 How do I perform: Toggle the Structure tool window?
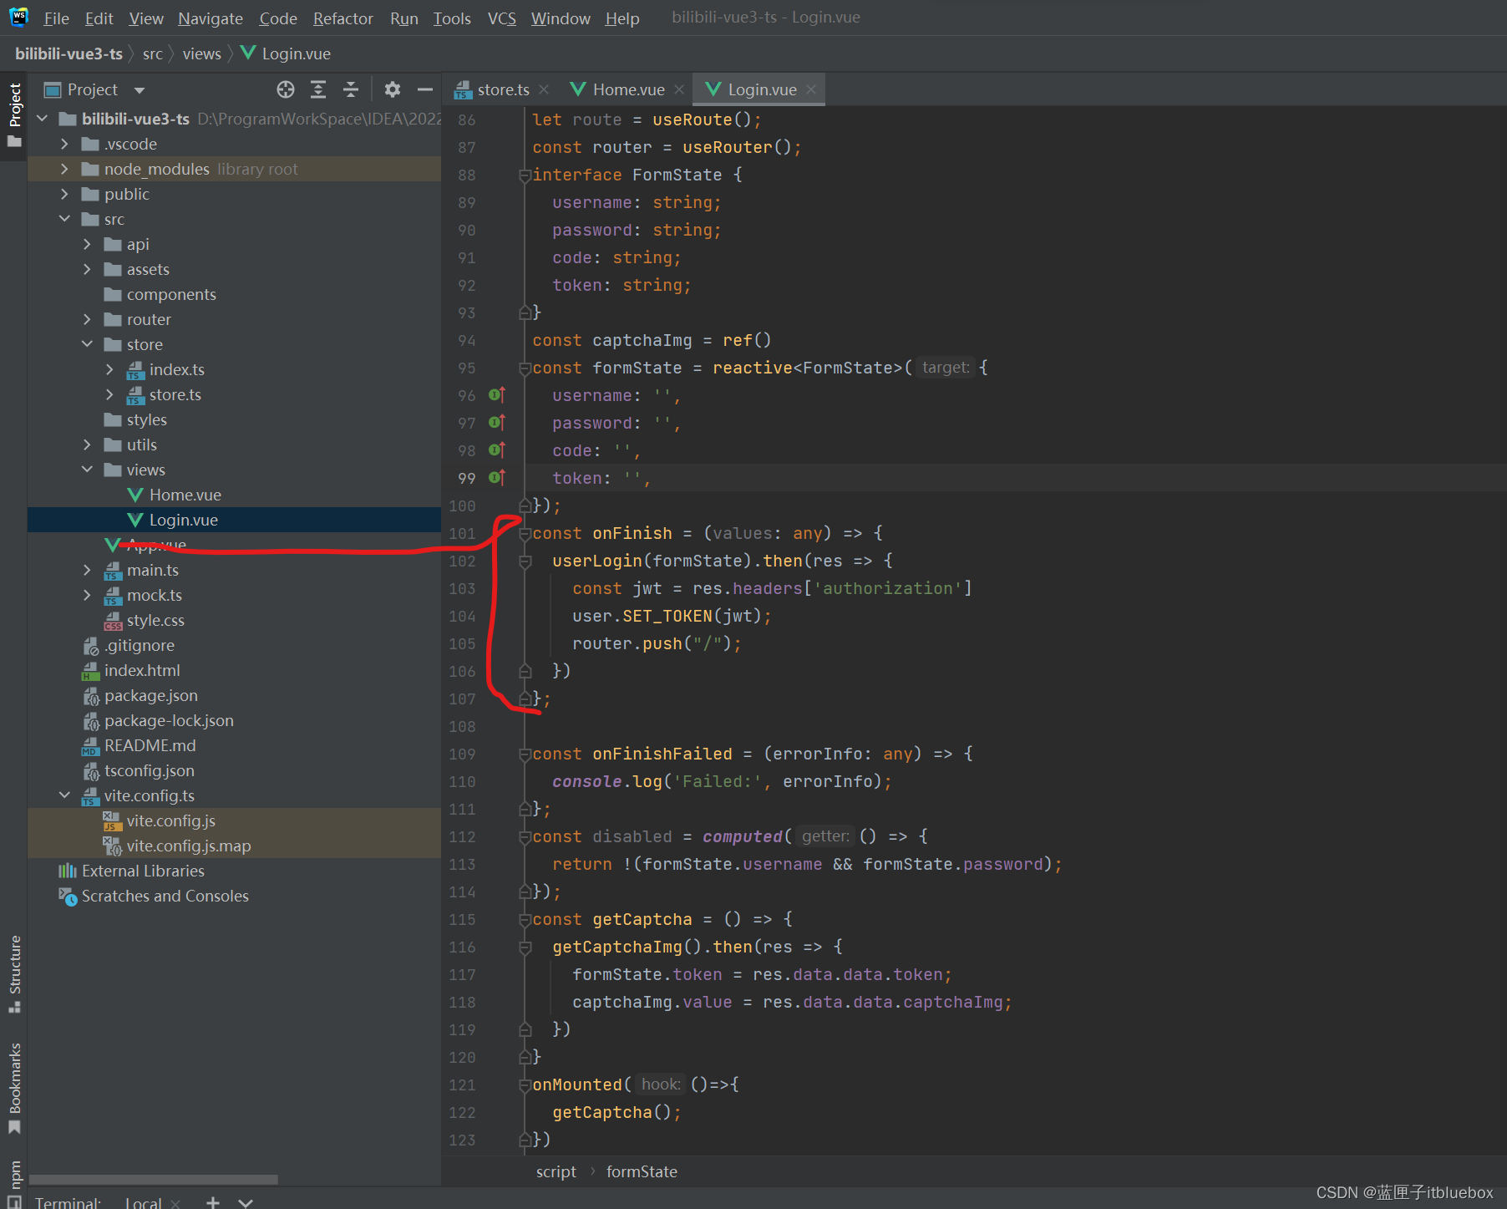pyautogui.click(x=14, y=973)
